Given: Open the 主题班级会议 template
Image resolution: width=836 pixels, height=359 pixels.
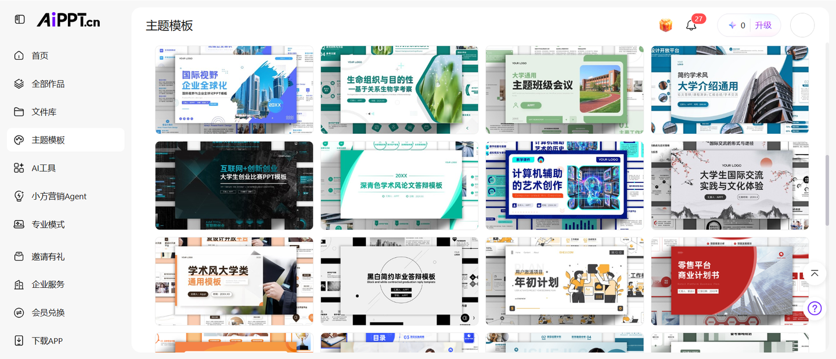Looking at the screenshot, I should [x=565, y=90].
